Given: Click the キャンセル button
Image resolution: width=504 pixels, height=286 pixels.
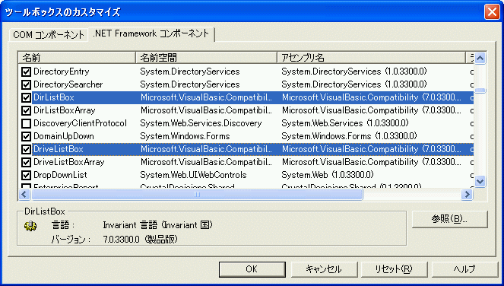Looking at the screenshot, I should [x=324, y=269].
